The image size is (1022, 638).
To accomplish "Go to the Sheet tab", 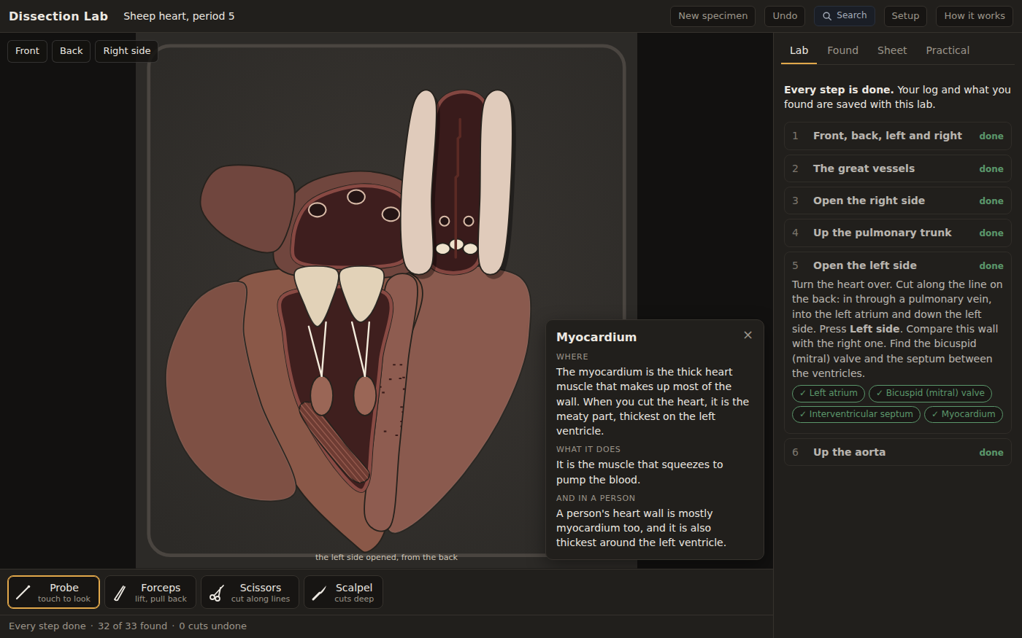I will tap(892, 50).
